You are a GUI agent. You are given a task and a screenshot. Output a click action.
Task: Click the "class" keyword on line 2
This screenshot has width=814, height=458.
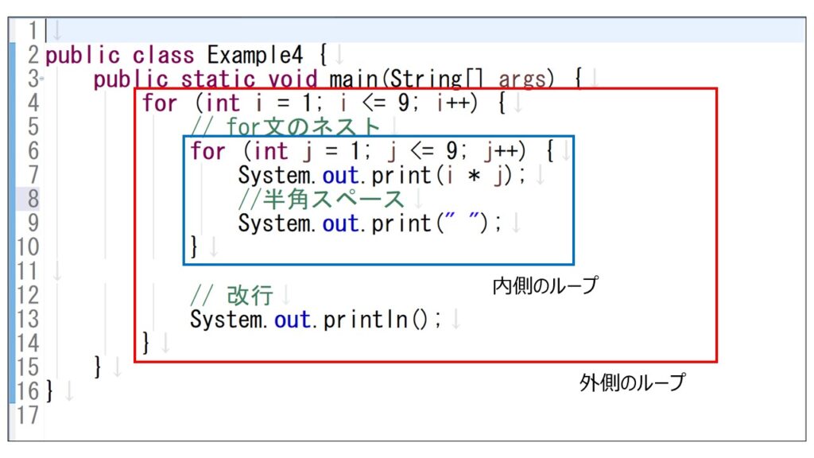pyautogui.click(x=163, y=55)
